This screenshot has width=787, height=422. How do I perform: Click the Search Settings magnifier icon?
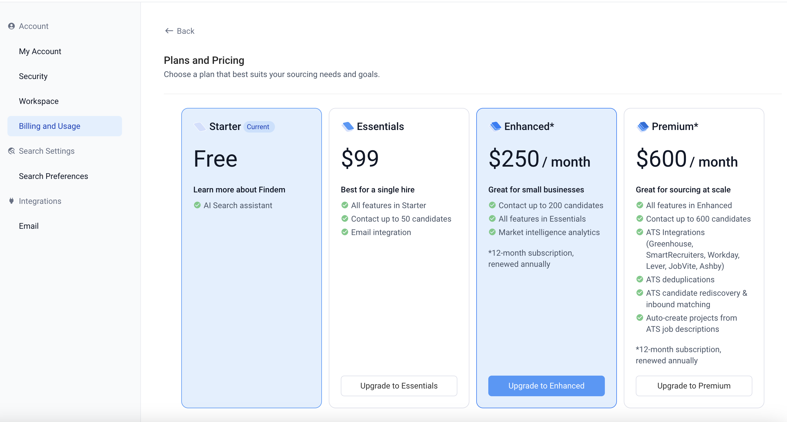(11, 151)
